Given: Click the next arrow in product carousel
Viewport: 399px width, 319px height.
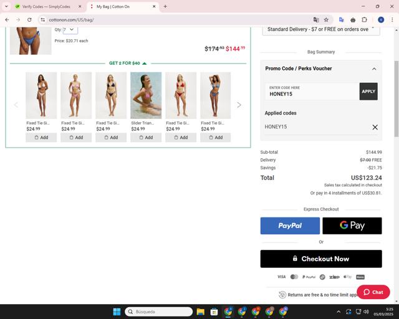Looking at the screenshot, I should [239, 105].
